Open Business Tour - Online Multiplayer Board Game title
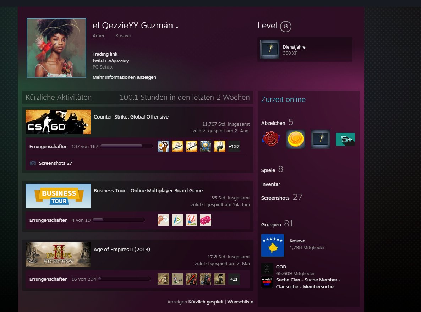This screenshot has height=312, width=421. pos(148,191)
